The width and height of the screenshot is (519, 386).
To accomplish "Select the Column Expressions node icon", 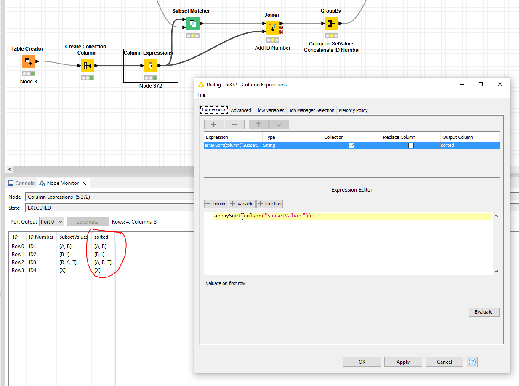I will tap(151, 66).
